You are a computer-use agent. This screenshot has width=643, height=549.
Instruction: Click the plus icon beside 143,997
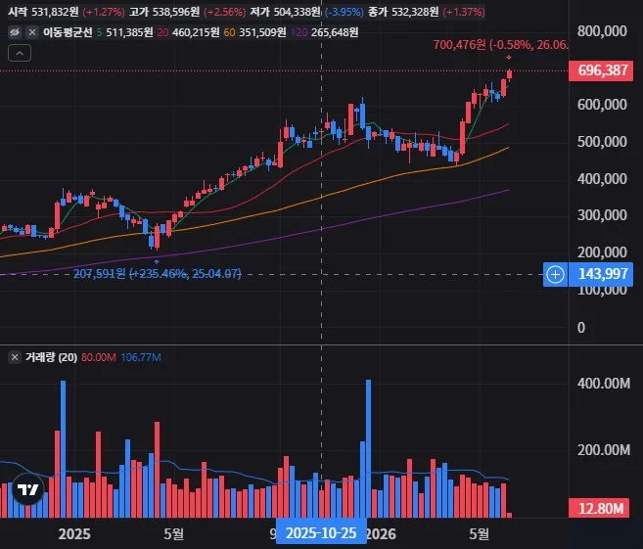tap(555, 274)
